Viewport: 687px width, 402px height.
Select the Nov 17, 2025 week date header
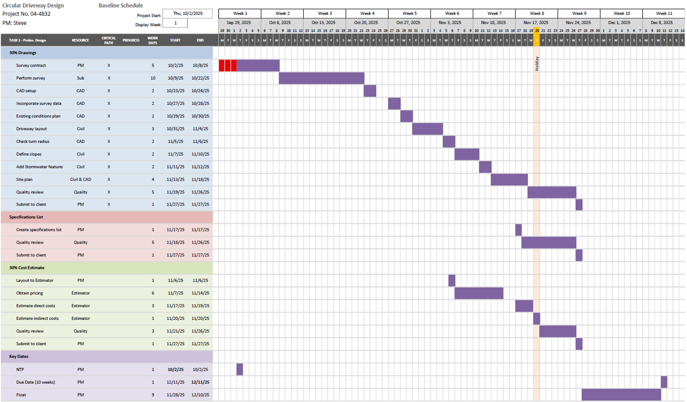coord(536,23)
